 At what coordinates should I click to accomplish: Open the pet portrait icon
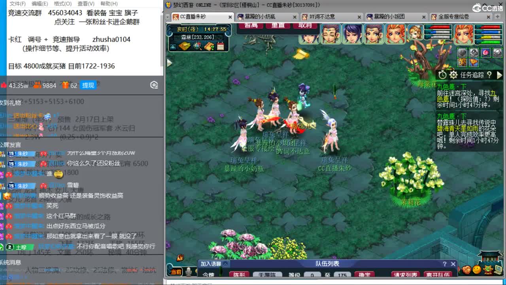pyautogui.click(x=415, y=32)
